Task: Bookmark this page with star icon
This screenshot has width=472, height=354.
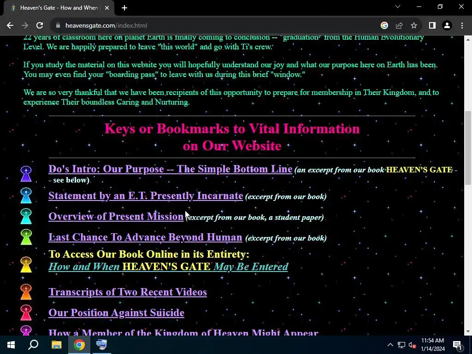Action: click(x=414, y=26)
